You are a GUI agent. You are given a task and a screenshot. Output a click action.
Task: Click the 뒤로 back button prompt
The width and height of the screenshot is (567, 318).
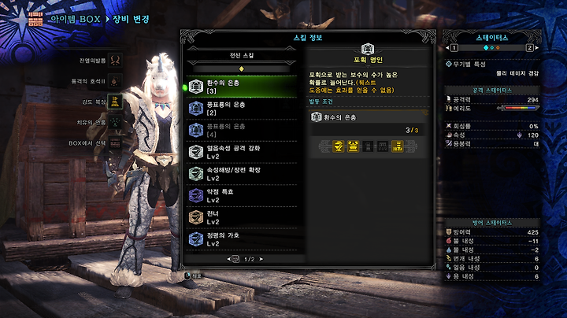click(x=193, y=275)
